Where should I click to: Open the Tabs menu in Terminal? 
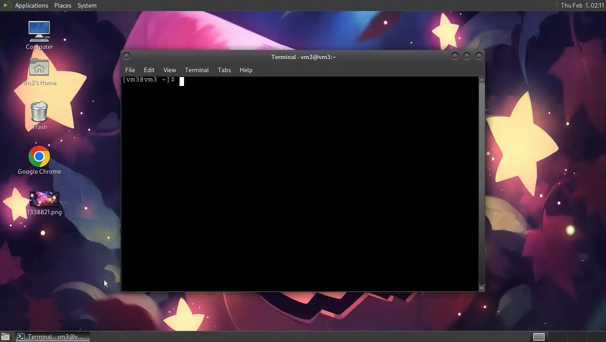224,70
